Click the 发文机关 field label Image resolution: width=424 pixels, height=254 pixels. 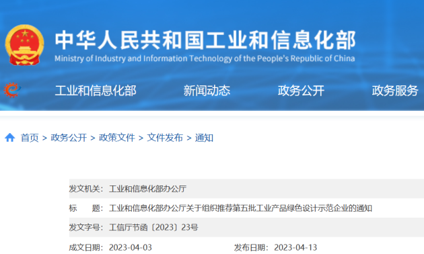click(x=86, y=189)
